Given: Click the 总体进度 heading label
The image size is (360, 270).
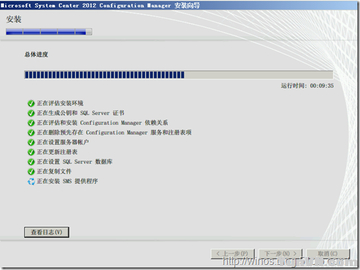Looking at the screenshot, I should (36, 54).
